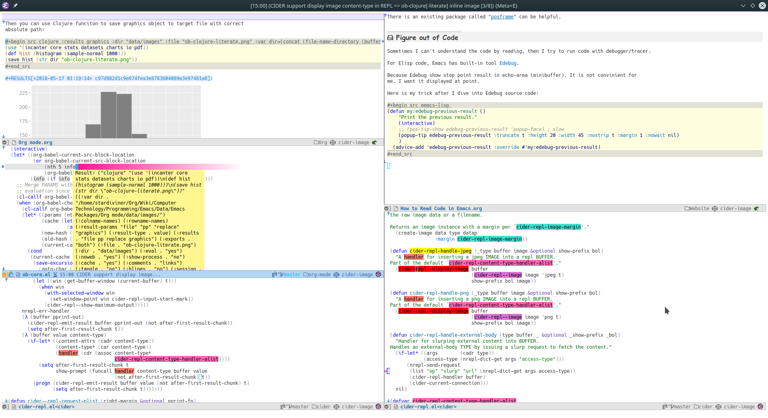
Task: Click the orange modified-state icon in the ob-core.el mode line
Action: click(x=4, y=275)
